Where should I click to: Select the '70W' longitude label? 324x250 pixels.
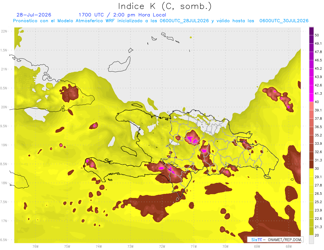225,246
